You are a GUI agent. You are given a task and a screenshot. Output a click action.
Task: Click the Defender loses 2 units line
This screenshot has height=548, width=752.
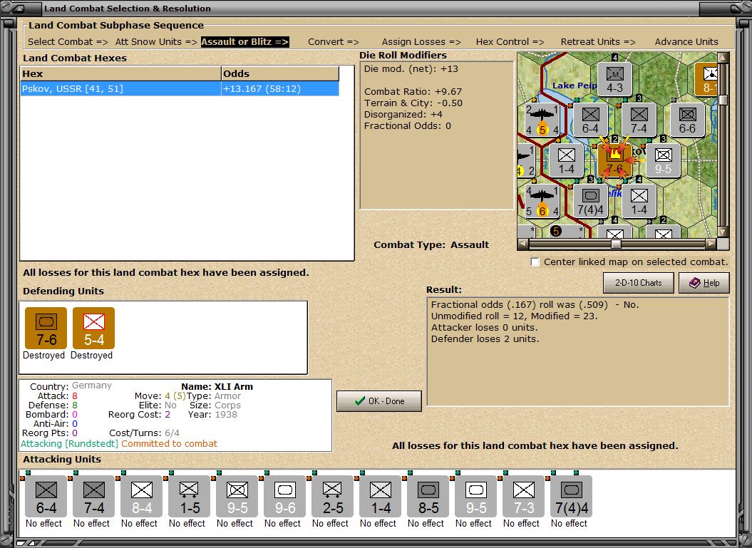click(485, 339)
